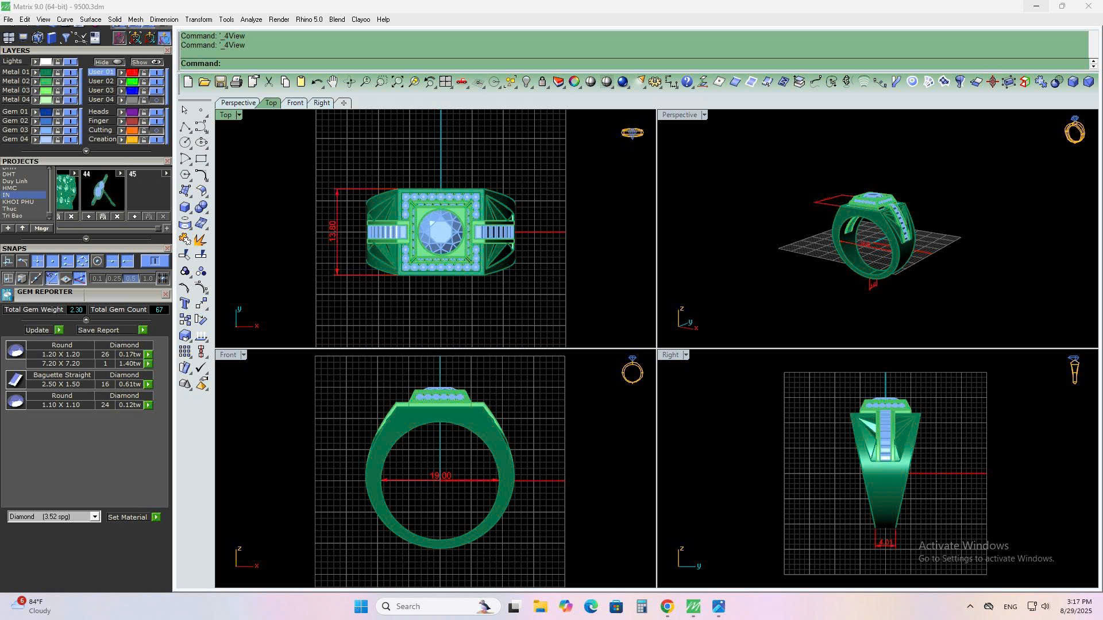
Task: Select the Pan hand tool
Action: click(x=333, y=82)
